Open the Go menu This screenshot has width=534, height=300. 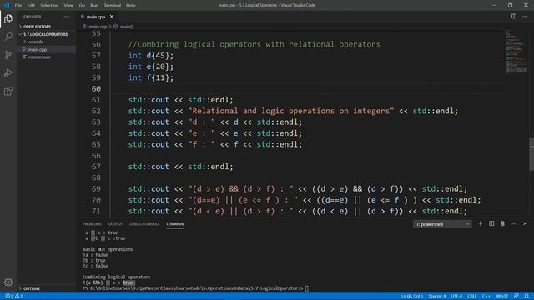coord(82,6)
